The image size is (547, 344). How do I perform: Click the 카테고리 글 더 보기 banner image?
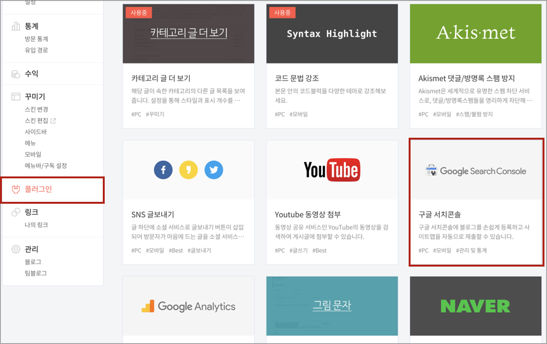coord(188,34)
